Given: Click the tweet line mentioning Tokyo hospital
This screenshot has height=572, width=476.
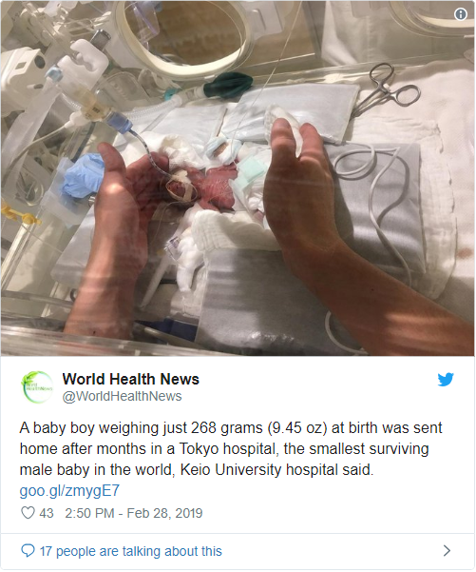Looking at the screenshot, I should (x=224, y=449).
